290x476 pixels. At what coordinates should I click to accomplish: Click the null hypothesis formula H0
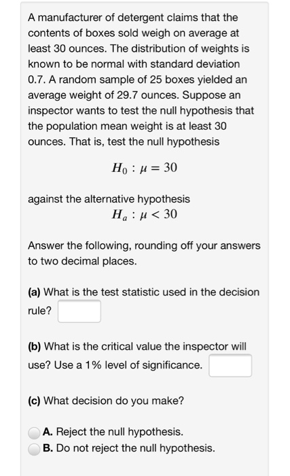pyautogui.click(x=145, y=168)
